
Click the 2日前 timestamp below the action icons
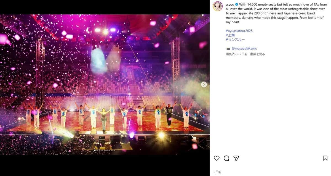click(218, 171)
